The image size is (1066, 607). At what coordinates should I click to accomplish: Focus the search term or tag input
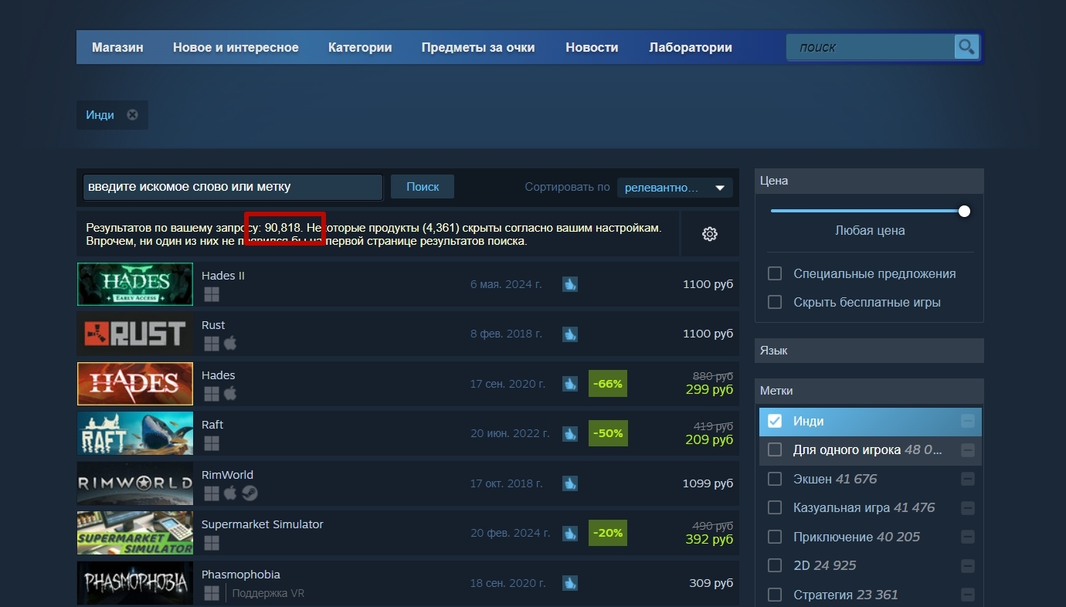tap(233, 187)
